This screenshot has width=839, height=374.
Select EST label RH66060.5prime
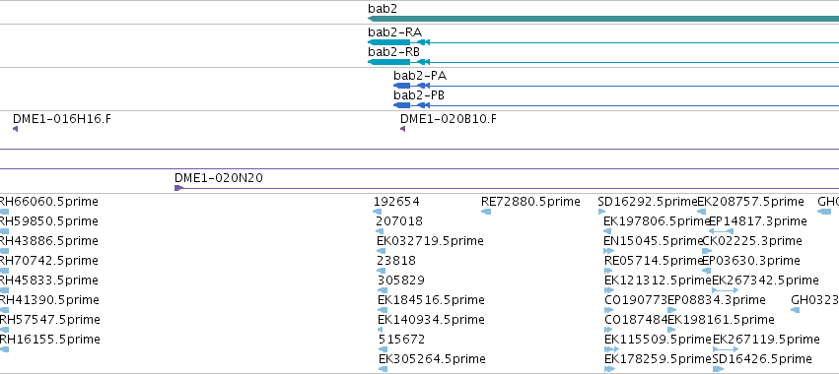pyautogui.click(x=48, y=202)
